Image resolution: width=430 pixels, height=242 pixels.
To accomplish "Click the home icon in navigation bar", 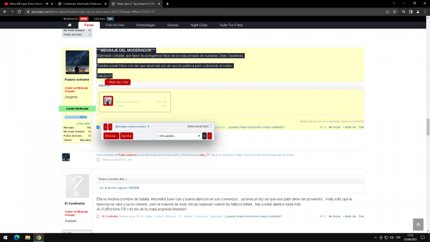I will point(69,25).
